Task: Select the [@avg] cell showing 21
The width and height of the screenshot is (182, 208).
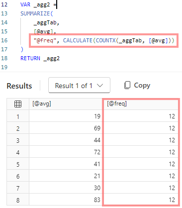Action: 66,176
